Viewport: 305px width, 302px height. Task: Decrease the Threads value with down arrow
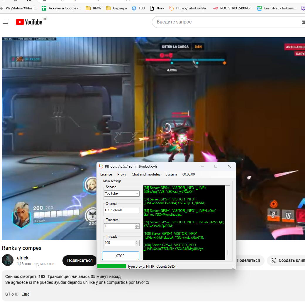pos(137,244)
